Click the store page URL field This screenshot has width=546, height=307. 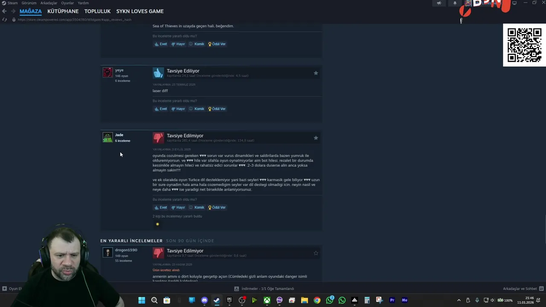click(75, 20)
